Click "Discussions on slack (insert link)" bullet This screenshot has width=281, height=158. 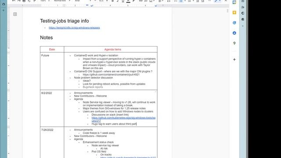pos(110,115)
